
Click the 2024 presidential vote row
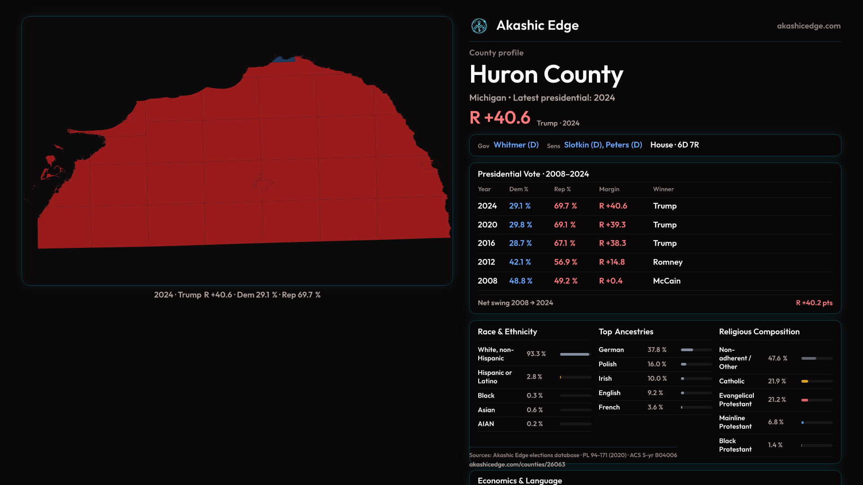coord(654,206)
